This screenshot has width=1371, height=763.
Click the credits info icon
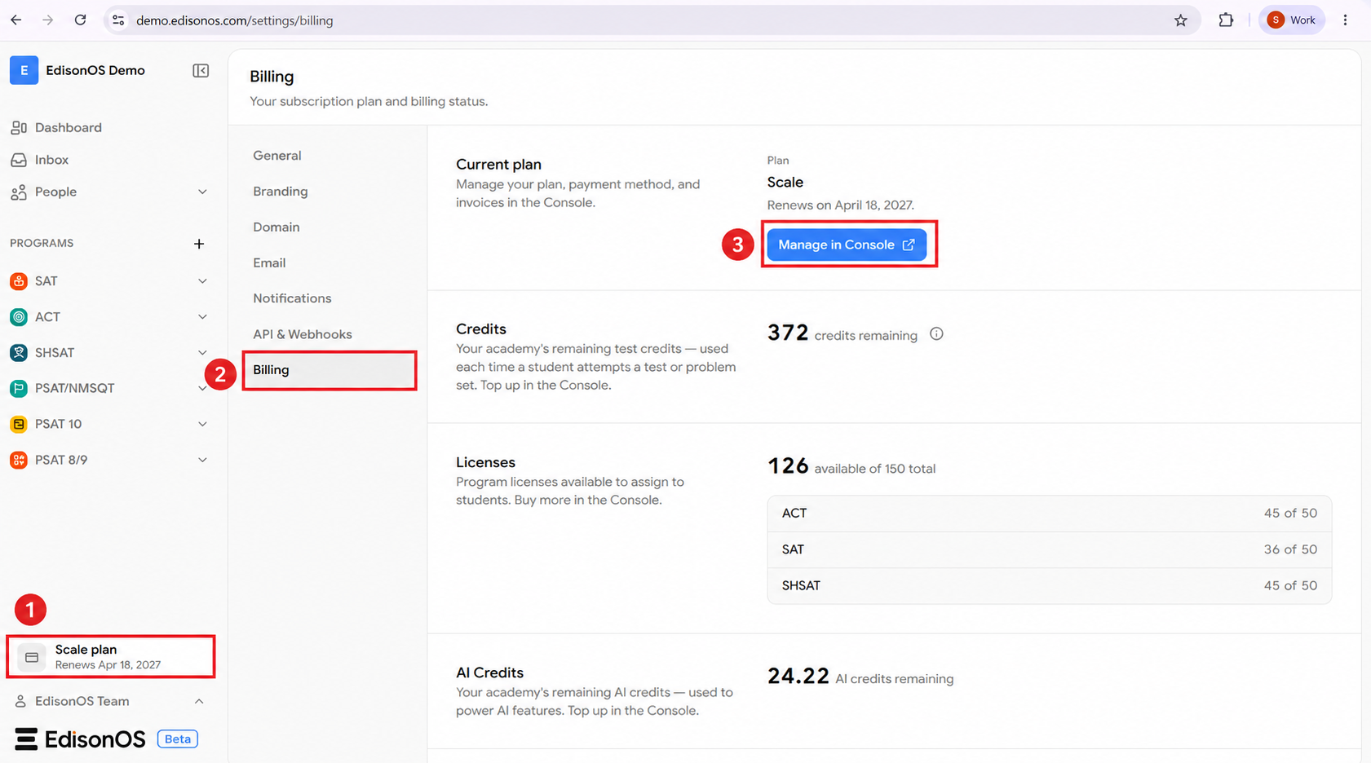pyautogui.click(x=936, y=334)
